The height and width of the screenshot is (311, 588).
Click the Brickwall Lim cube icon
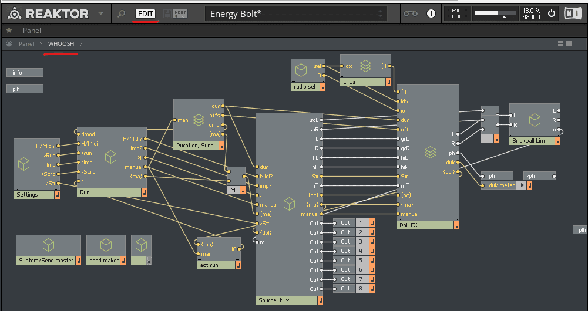tap(535, 120)
